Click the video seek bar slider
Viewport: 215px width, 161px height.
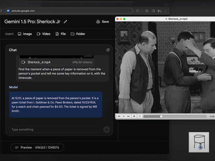click(x=161, y=116)
